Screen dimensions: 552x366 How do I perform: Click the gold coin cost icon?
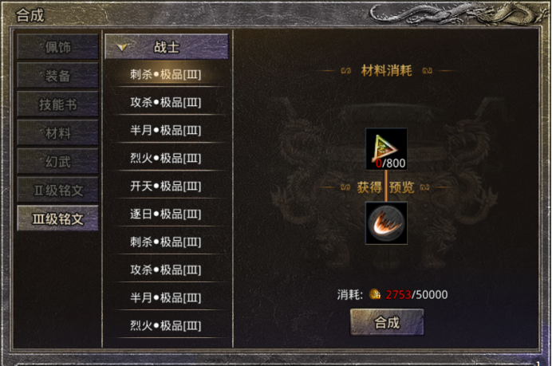[375, 294]
